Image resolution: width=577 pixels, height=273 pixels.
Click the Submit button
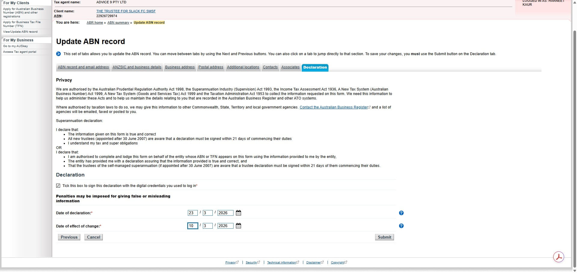384,237
